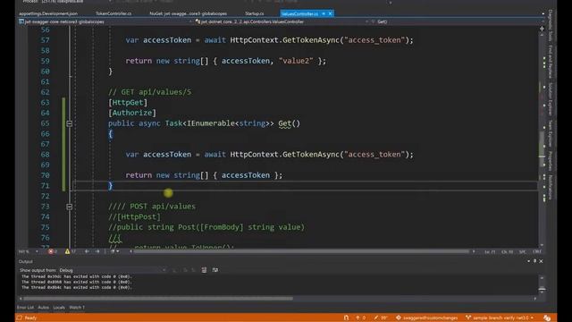
Task: Collapse the commented block at line 73
Action: point(70,207)
